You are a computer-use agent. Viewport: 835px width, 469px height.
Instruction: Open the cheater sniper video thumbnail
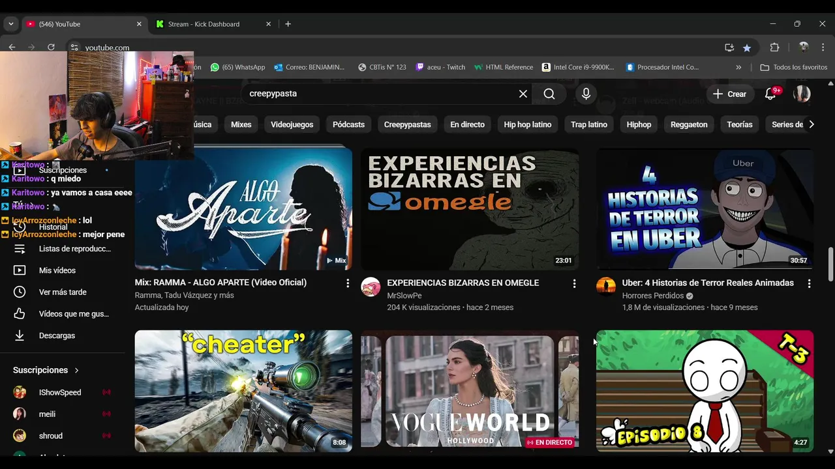[243, 391]
